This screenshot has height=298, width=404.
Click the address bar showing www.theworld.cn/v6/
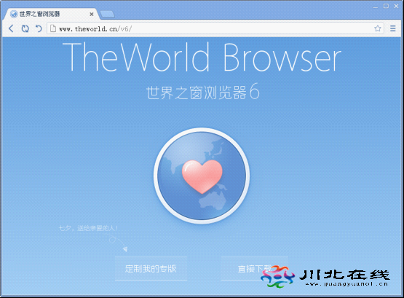tap(215, 28)
